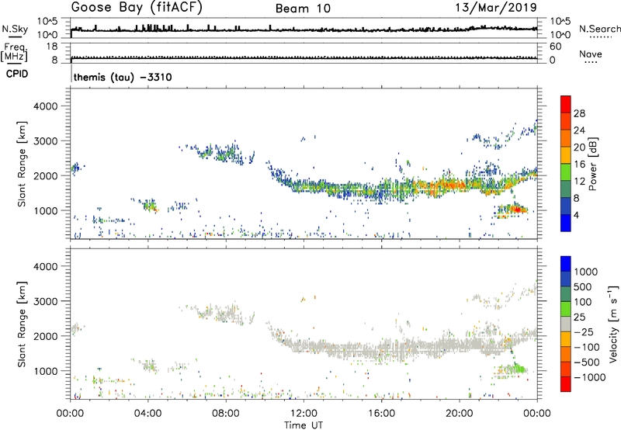
Task: Select the "−100" tick on Velocity colorbar
Action: pos(586,347)
